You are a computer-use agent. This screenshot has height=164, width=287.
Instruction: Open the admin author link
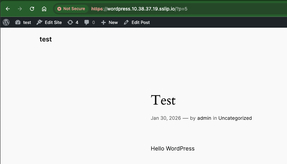click(204, 118)
